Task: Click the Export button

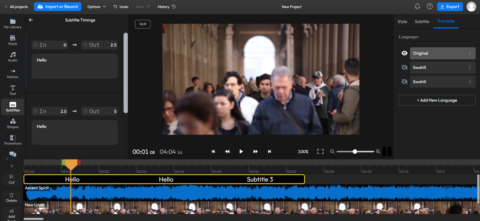Action: [x=449, y=7]
